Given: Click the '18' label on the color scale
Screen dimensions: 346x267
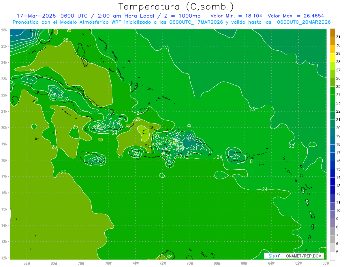Looking at the screenshot, I should (338, 144).
